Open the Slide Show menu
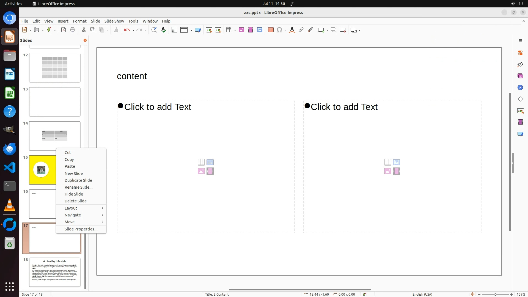 click(x=114, y=21)
